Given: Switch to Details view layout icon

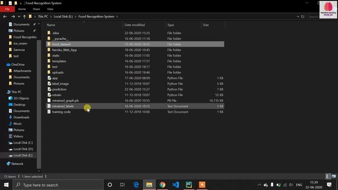Looking at the screenshot, I should coord(327,176).
